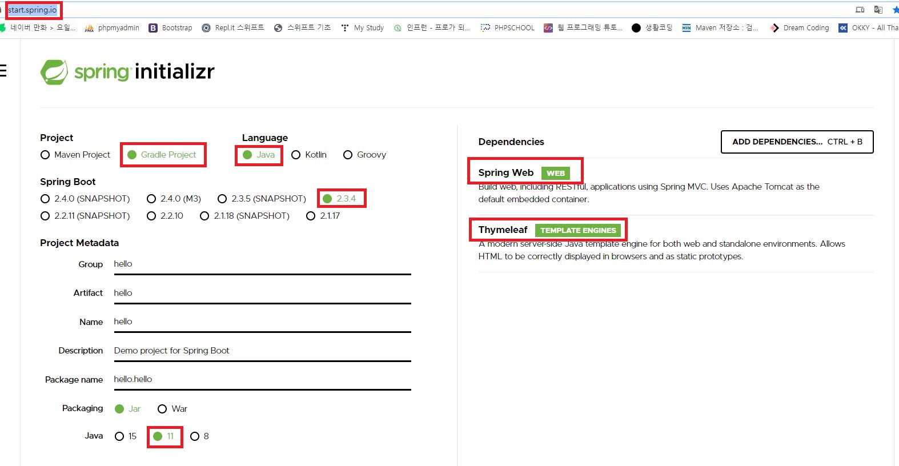This screenshot has width=899, height=466.
Task: Open the Maven 저장소 bookmark
Action: (720, 27)
